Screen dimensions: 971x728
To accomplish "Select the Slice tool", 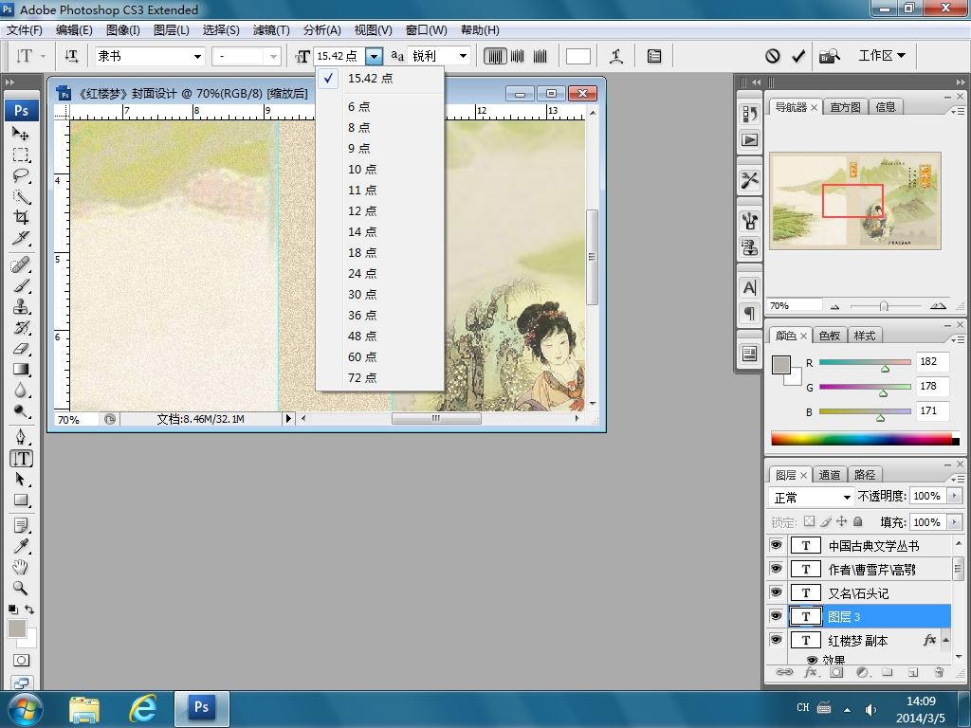I will point(21,238).
